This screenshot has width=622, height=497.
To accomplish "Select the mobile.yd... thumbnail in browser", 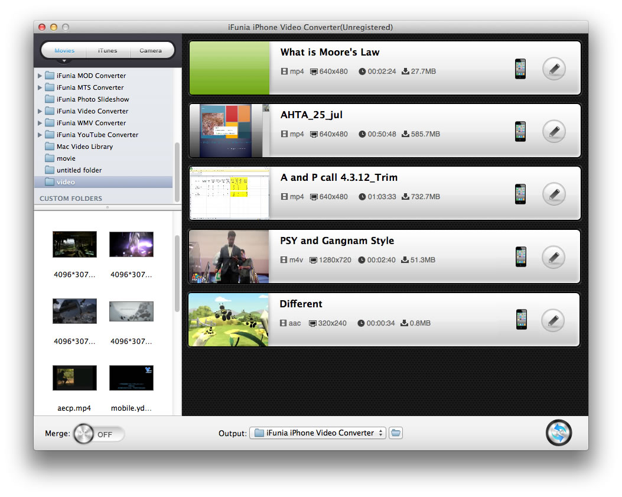I will coord(131,378).
